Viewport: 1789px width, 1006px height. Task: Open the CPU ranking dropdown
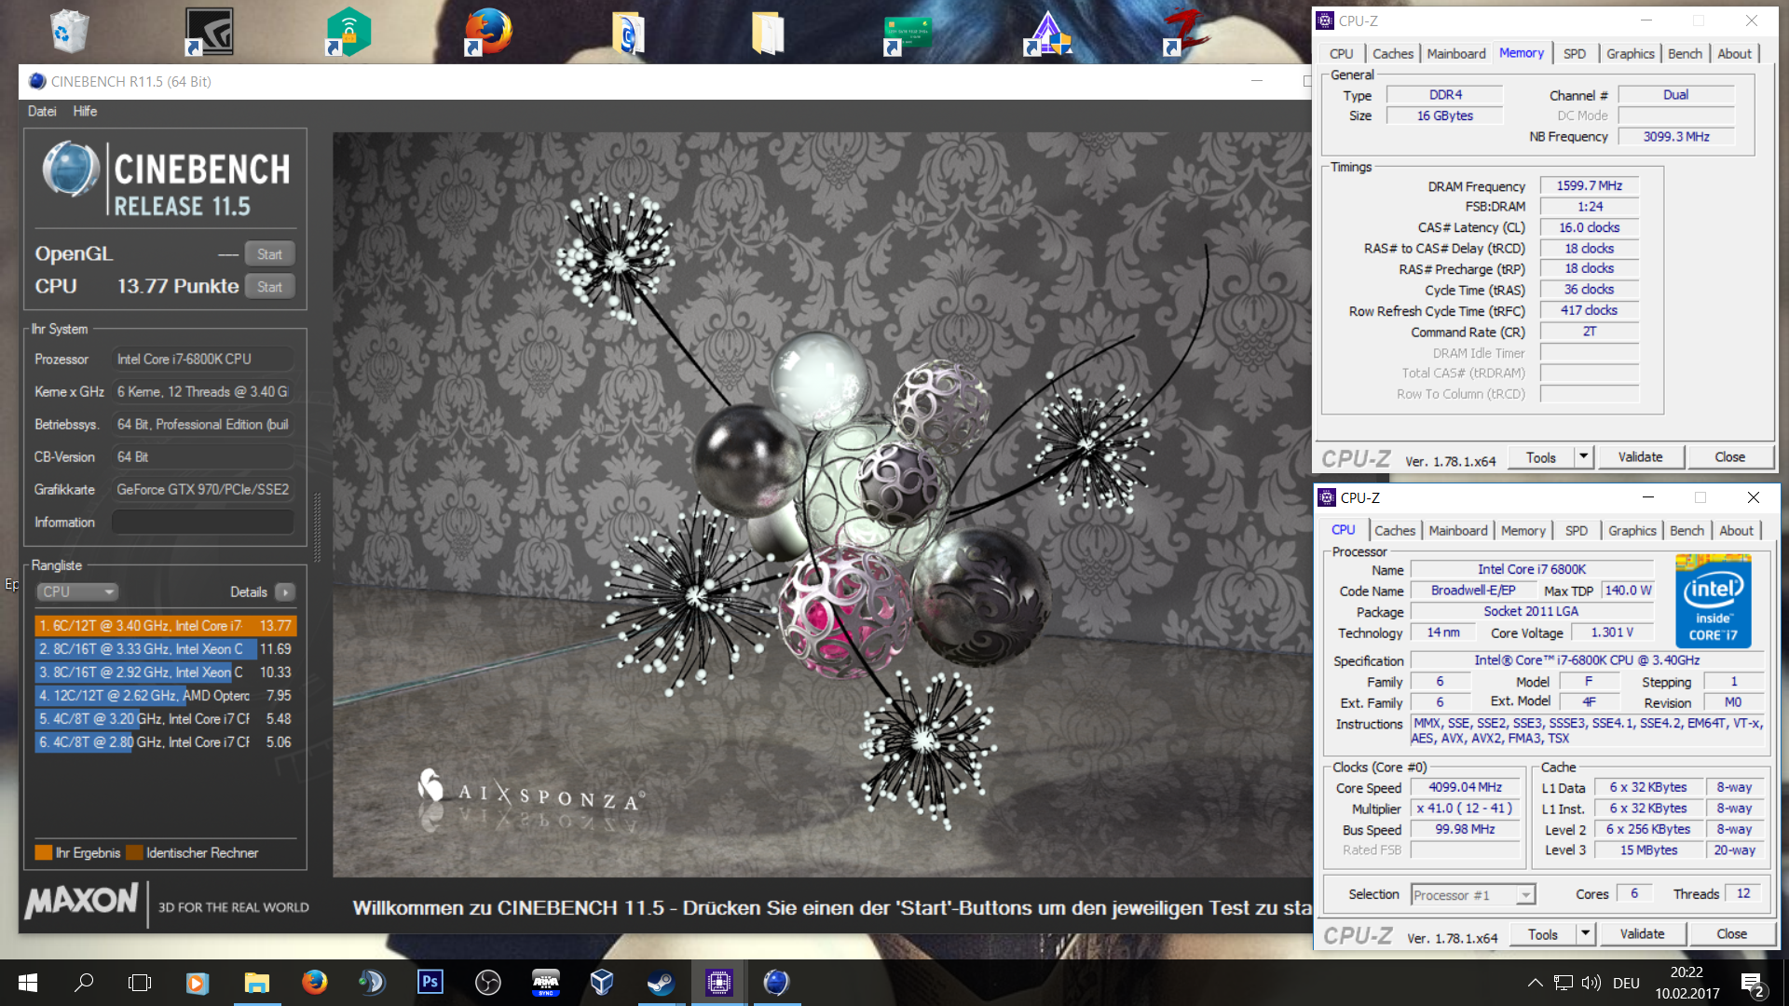(77, 592)
